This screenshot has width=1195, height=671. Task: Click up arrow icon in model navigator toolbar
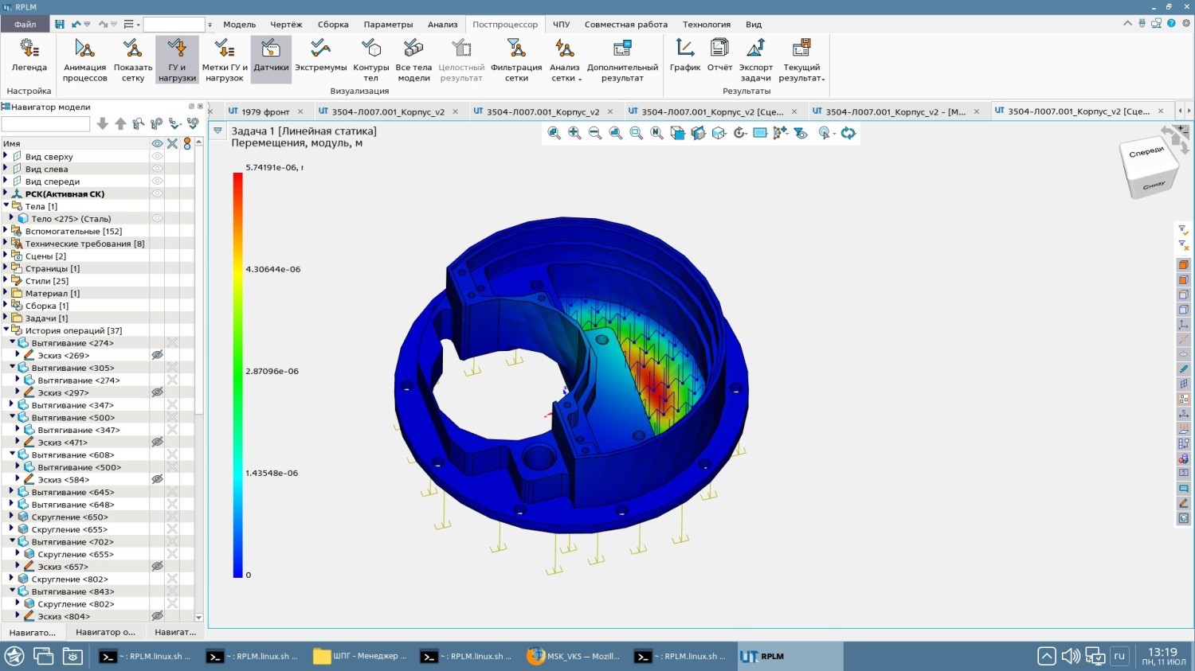(120, 124)
